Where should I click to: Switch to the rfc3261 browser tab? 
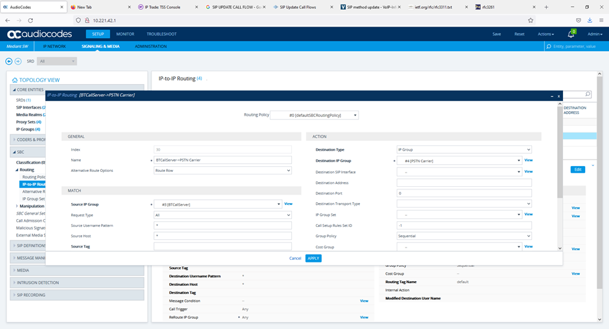pos(505,7)
